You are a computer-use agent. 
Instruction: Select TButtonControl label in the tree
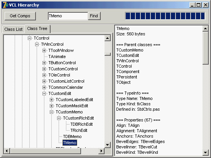point(62,63)
